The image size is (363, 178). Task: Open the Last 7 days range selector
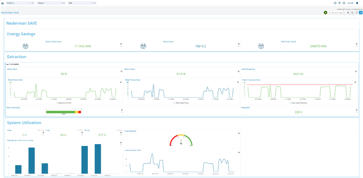click(337, 13)
